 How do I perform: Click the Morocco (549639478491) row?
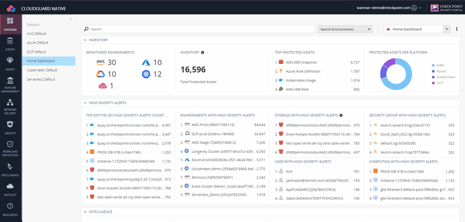(223, 177)
